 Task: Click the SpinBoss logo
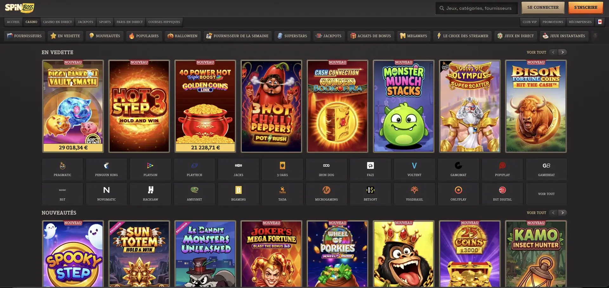[x=19, y=8]
